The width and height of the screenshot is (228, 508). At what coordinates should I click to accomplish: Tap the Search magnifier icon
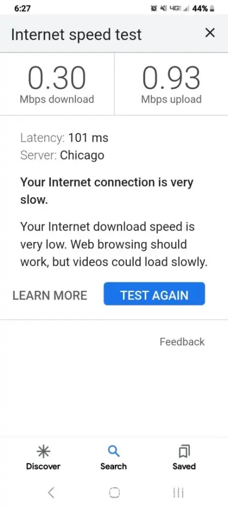coord(113,451)
